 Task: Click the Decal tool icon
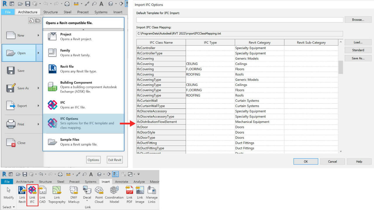point(87,190)
